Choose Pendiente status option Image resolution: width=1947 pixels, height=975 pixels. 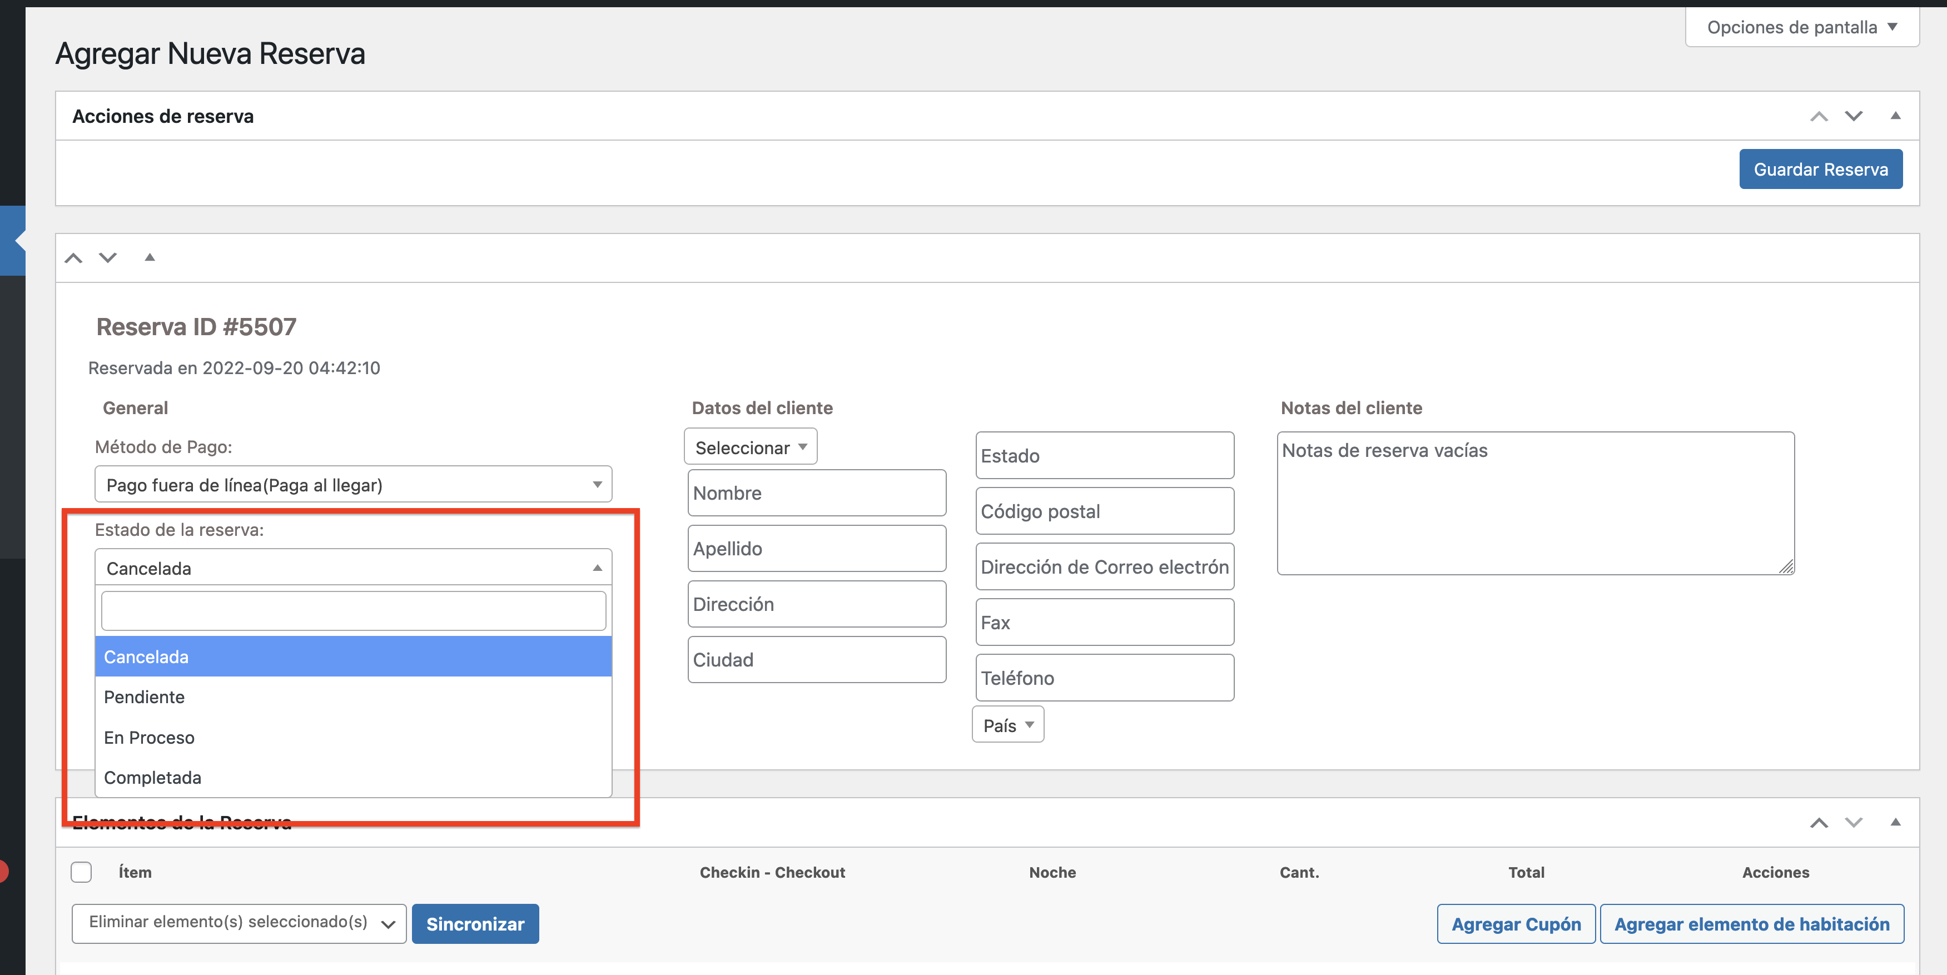point(145,697)
